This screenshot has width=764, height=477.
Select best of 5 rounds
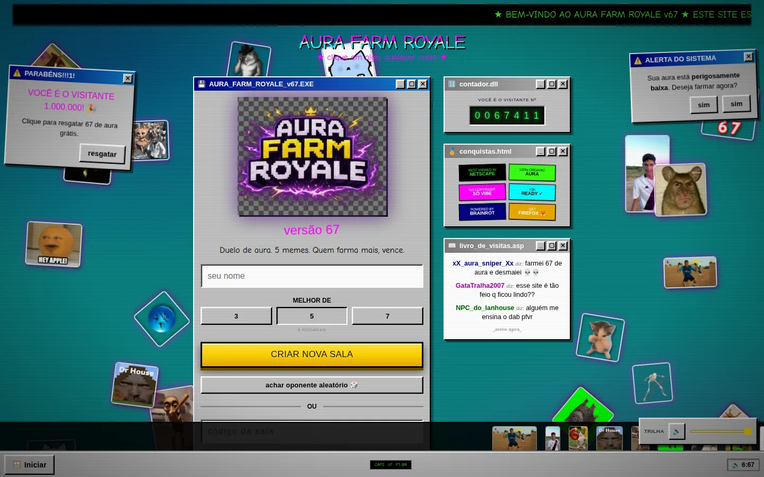(x=312, y=316)
